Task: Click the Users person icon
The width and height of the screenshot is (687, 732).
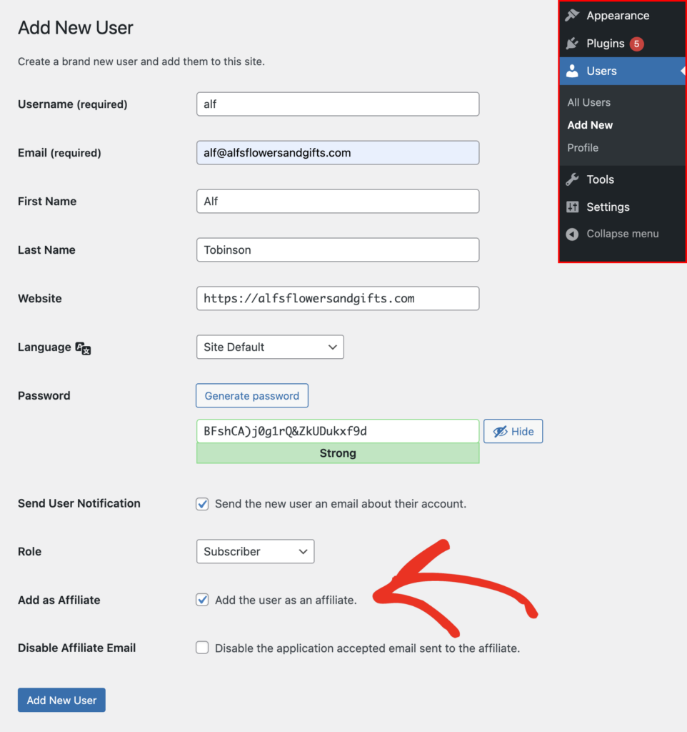Action: (572, 71)
